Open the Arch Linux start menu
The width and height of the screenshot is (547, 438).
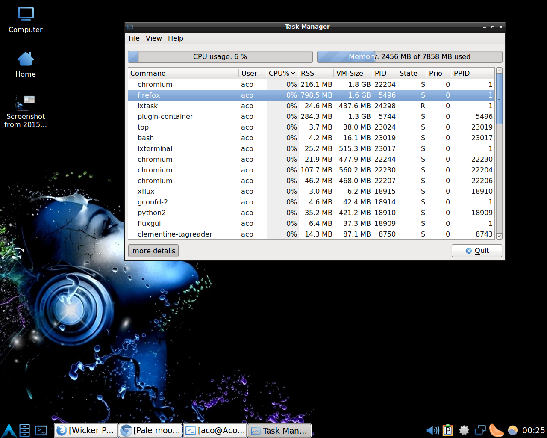click(9, 430)
